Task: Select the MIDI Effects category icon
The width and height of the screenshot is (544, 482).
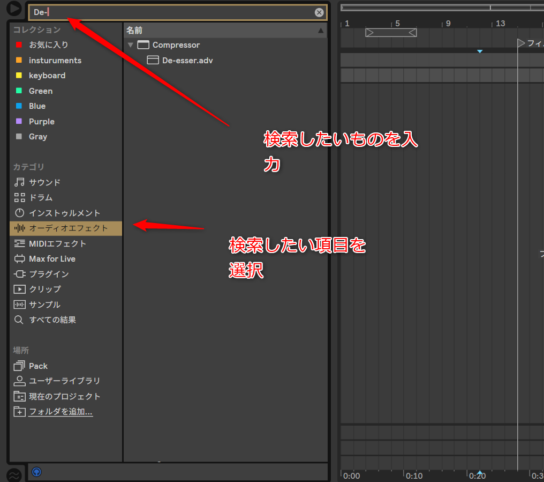Action: [x=19, y=243]
